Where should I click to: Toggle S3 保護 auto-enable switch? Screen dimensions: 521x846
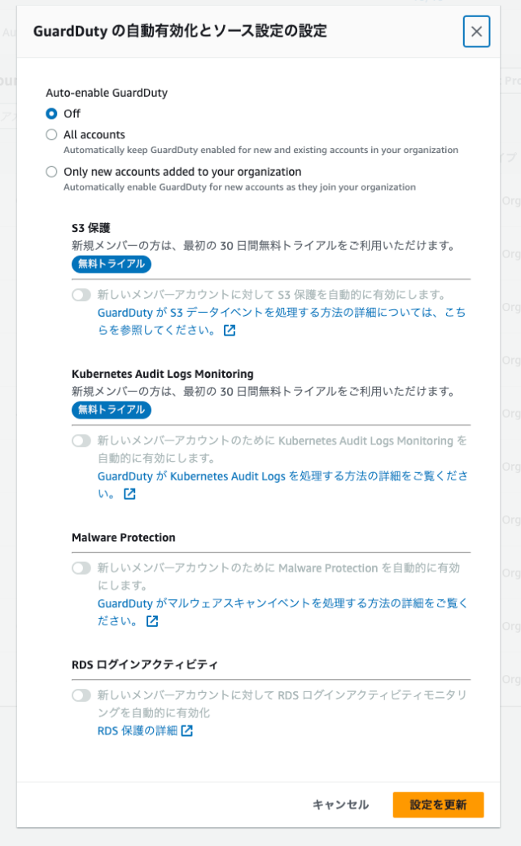81,295
